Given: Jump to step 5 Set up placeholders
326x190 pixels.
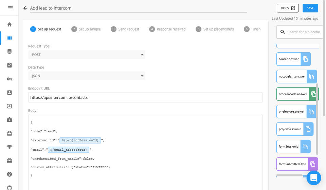Looking at the screenshot, I should tap(215, 29).
